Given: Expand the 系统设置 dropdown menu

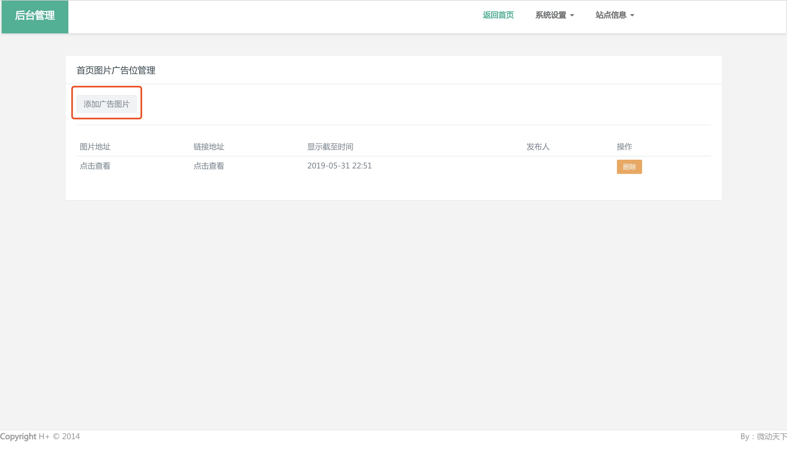Looking at the screenshot, I should point(555,15).
